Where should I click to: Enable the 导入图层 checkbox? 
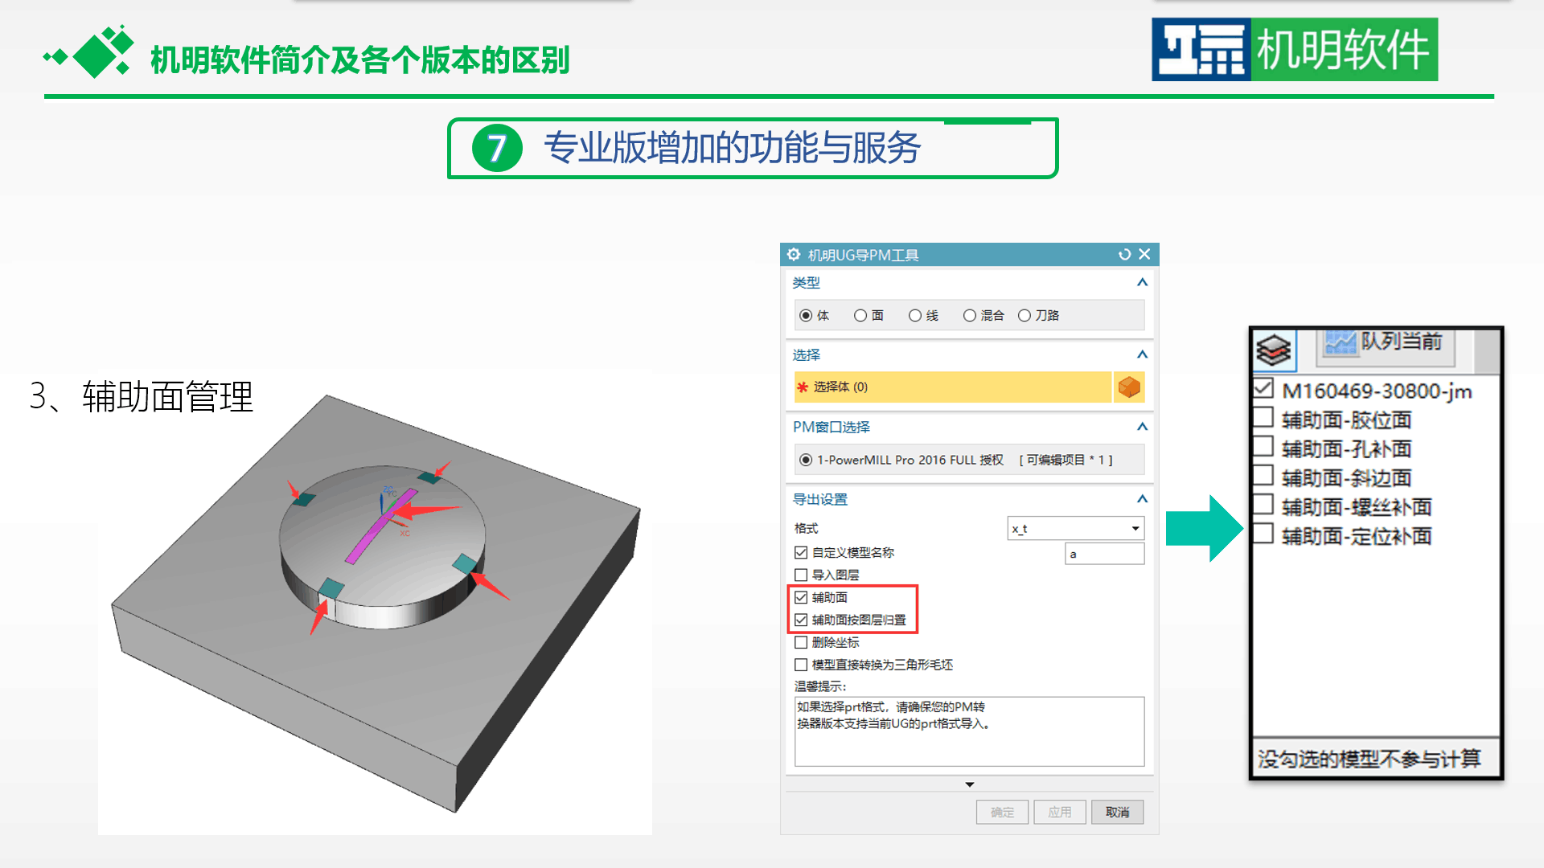click(801, 575)
